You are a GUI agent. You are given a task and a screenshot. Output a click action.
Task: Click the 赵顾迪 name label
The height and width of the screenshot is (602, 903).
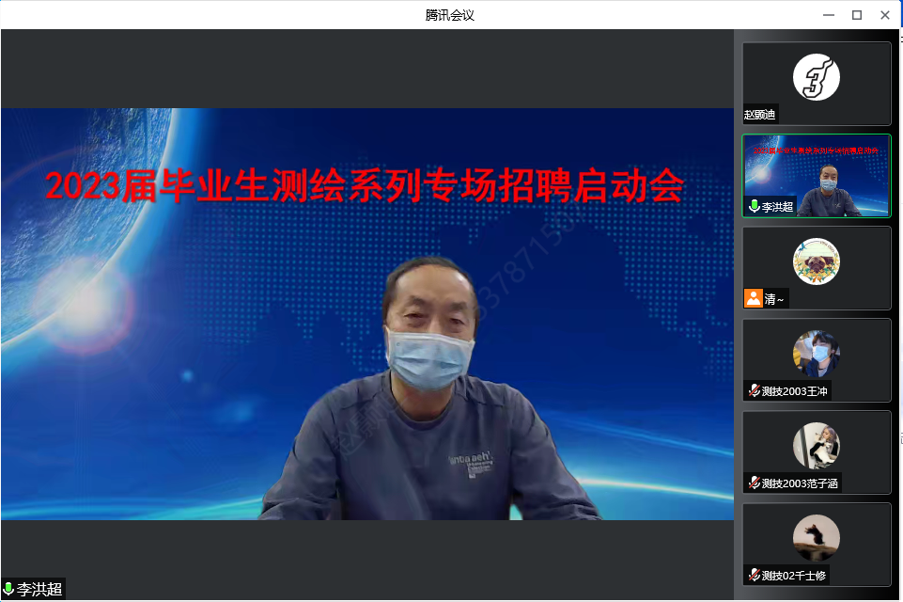(760, 115)
